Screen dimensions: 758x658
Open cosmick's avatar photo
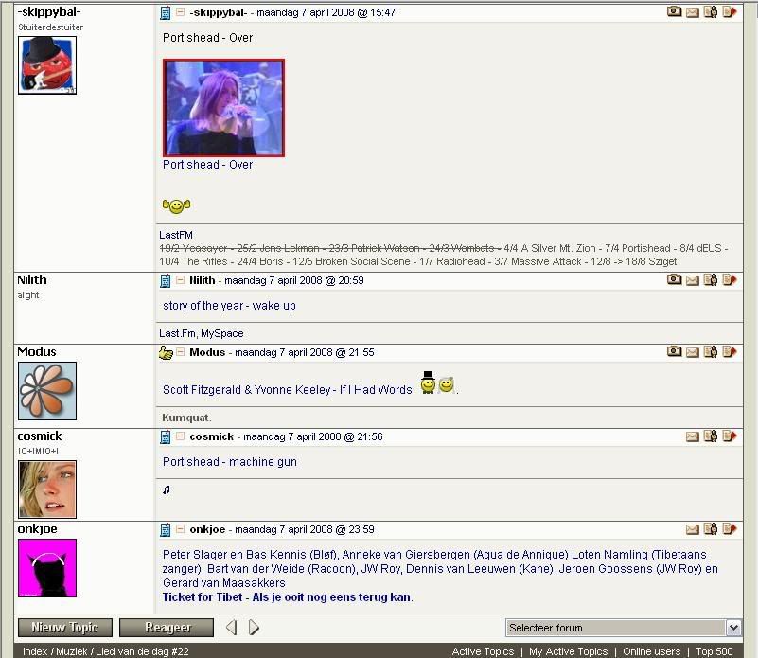pos(47,489)
